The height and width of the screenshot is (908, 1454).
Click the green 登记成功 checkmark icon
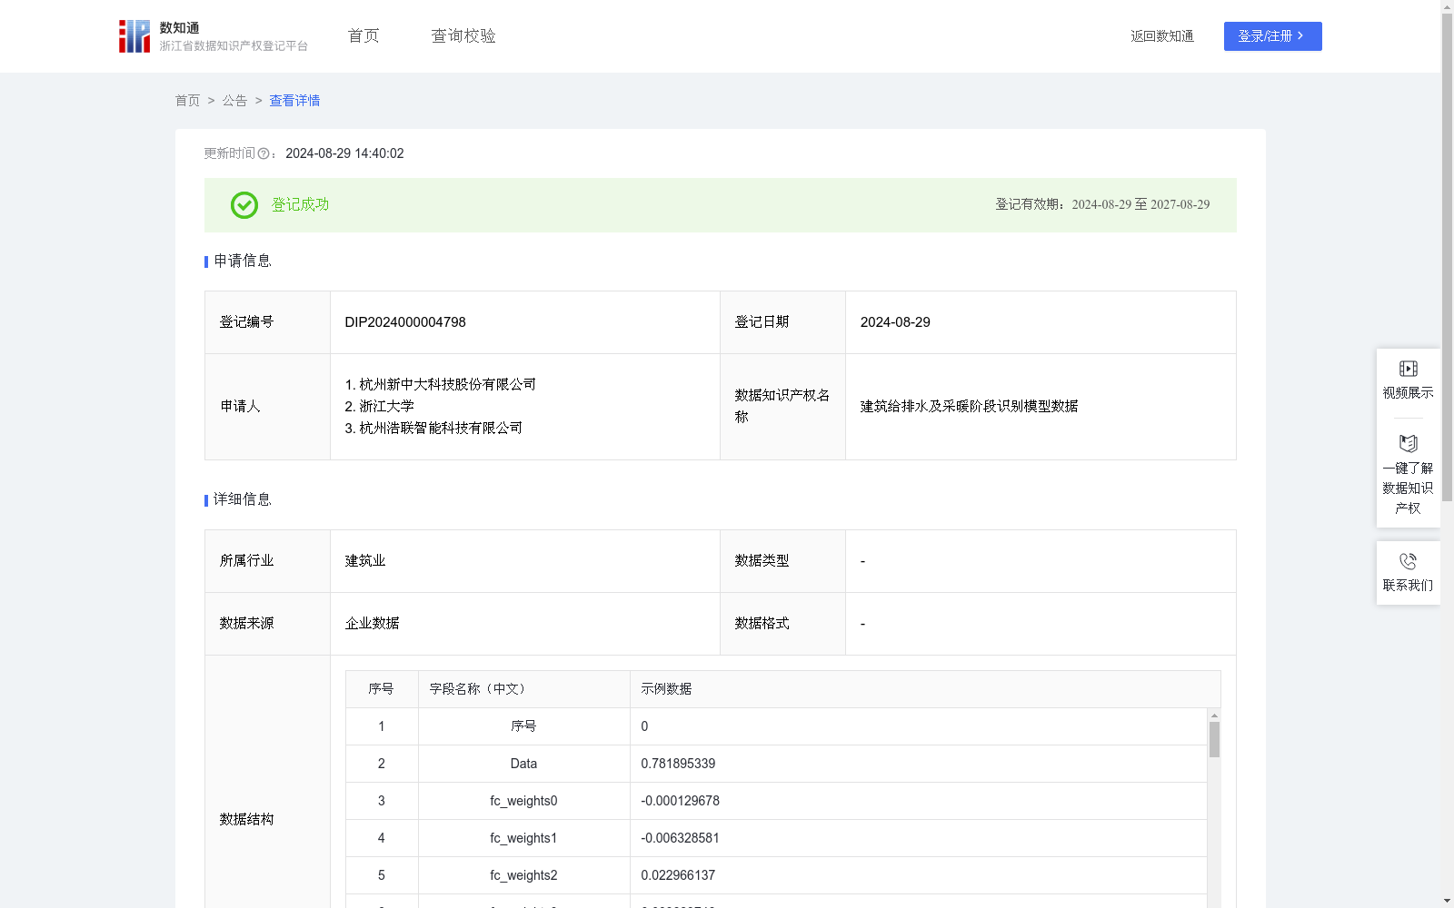coord(244,205)
